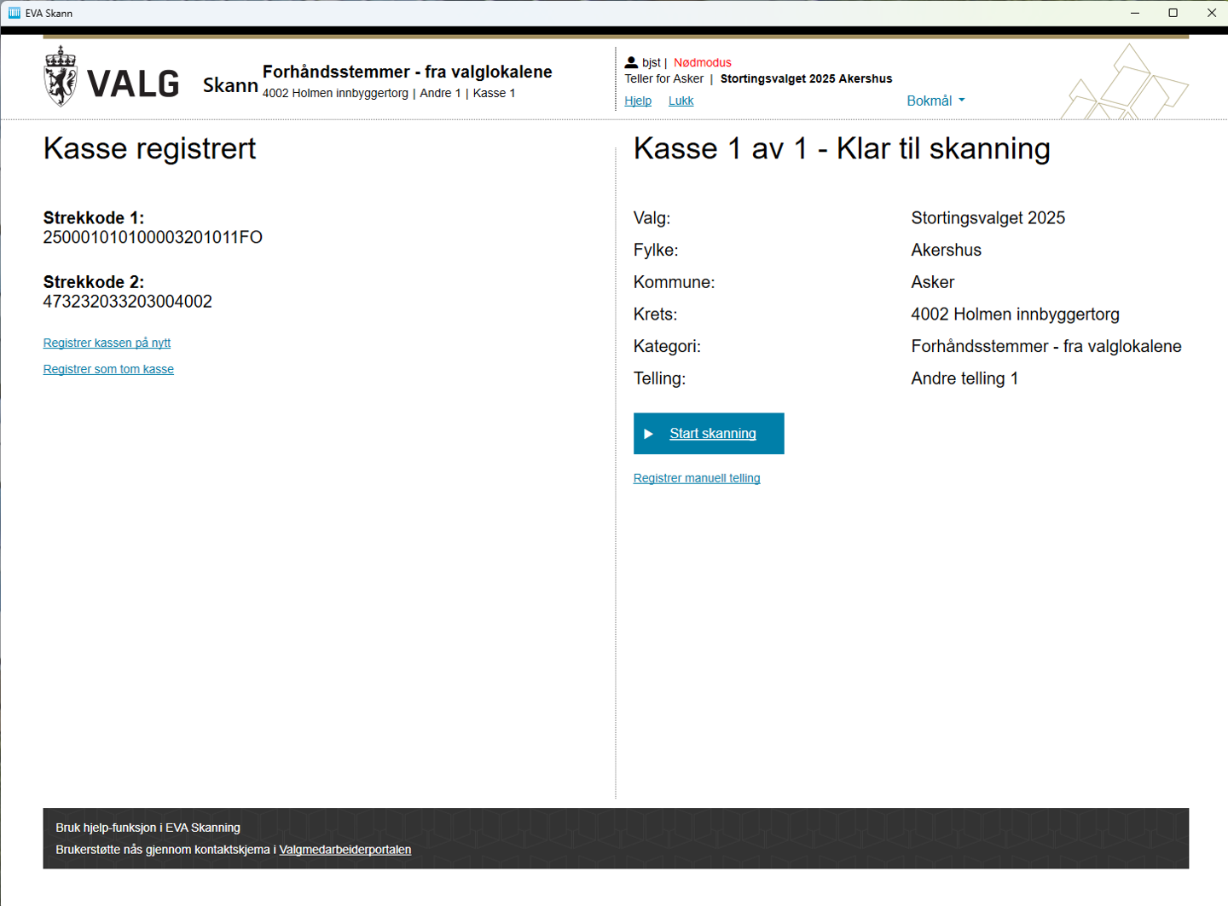This screenshot has height=906, width=1228.
Task: Click the red Nødmodus label
Action: tap(702, 62)
